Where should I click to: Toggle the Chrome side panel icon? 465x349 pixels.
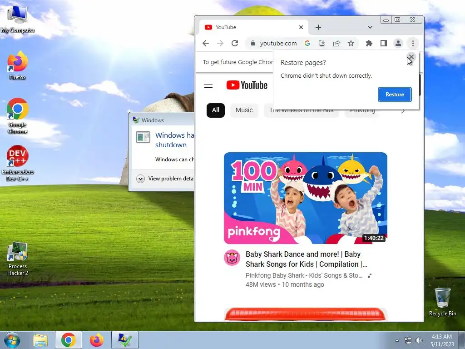383,43
